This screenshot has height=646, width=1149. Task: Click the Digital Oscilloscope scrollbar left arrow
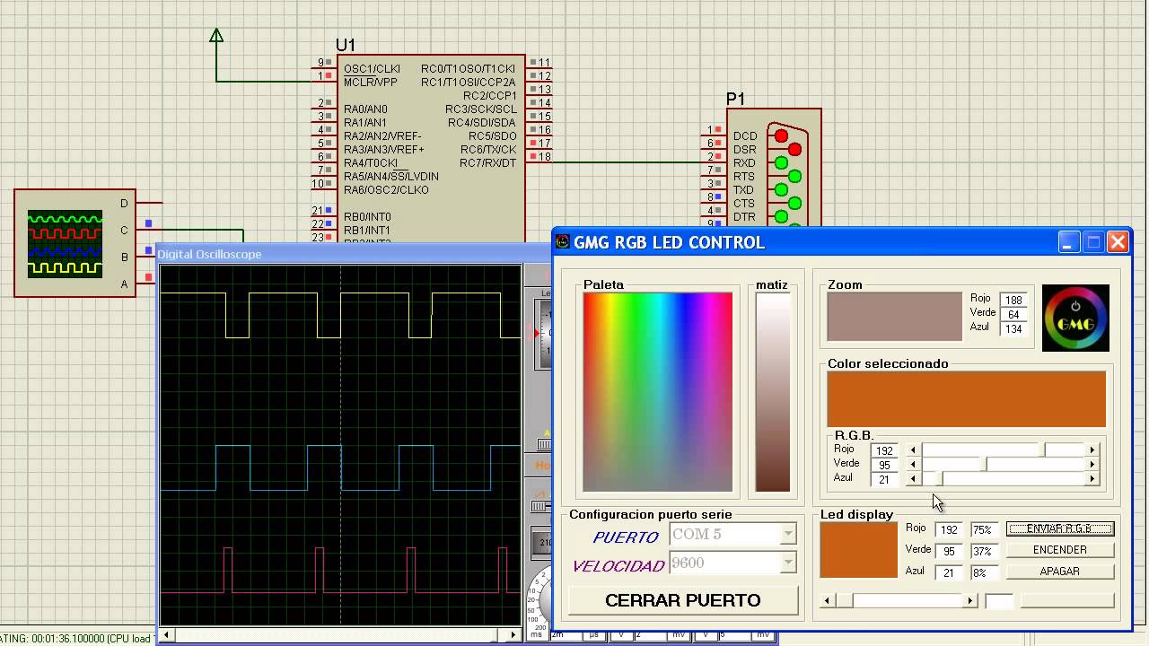[165, 635]
